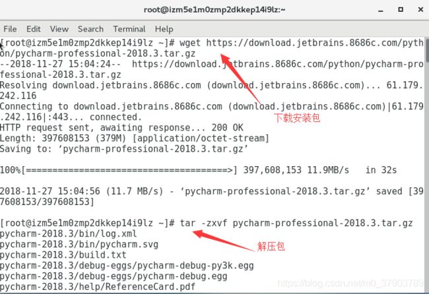Open the Terminal menu
Screen dimensions: 429x294
click(x=129, y=29)
